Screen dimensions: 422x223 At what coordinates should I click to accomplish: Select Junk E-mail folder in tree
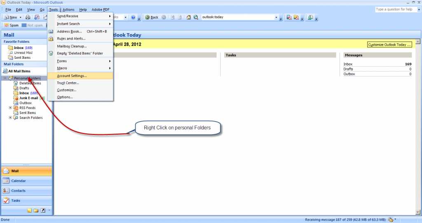pyautogui.click(x=28, y=98)
